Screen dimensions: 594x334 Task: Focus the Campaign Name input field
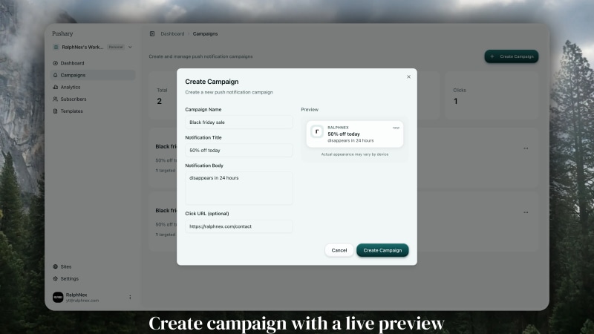(x=239, y=122)
